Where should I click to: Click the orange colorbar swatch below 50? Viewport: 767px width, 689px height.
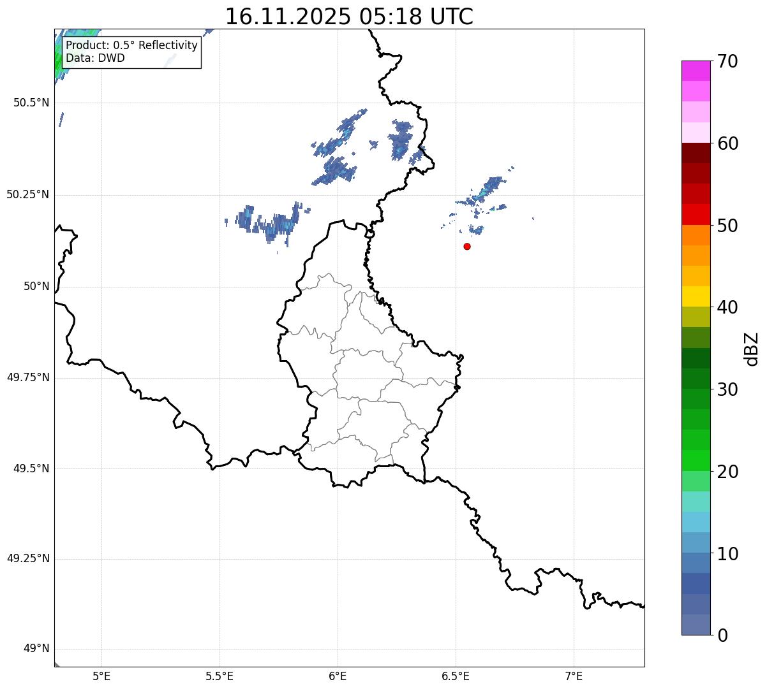pos(696,235)
